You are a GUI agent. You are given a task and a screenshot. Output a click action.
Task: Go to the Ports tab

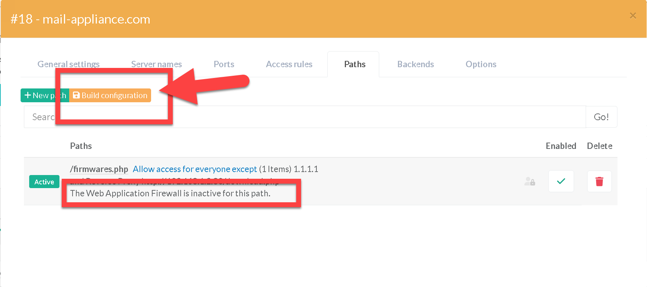pos(224,64)
